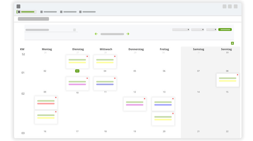This screenshot has height=141, width=253.
Task: Select day 14 under Samstag
Action: tap(198, 92)
